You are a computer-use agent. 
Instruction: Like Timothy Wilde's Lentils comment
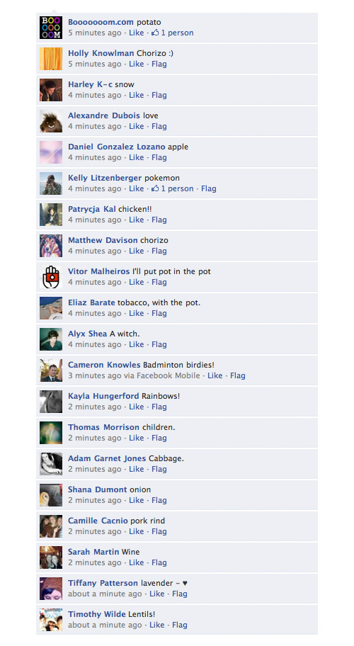pyautogui.click(x=157, y=625)
